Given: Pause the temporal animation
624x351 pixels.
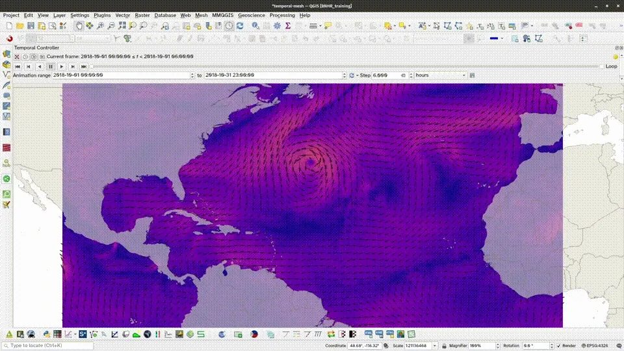Looking at the screenshot, I should point(51,67).
